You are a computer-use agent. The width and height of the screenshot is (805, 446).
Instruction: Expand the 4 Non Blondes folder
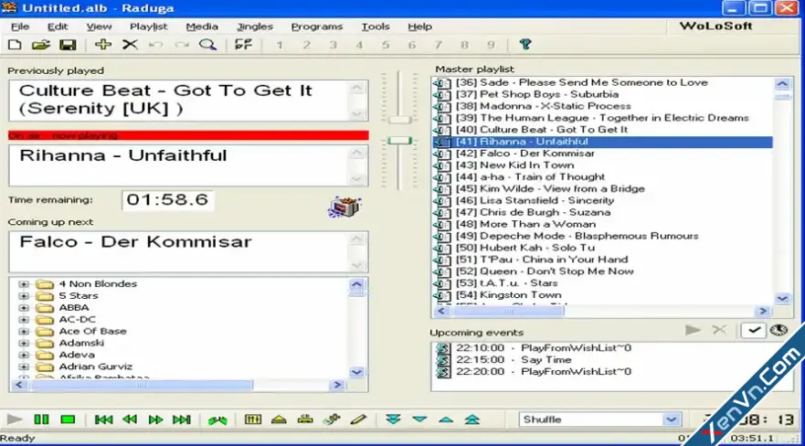24,284
